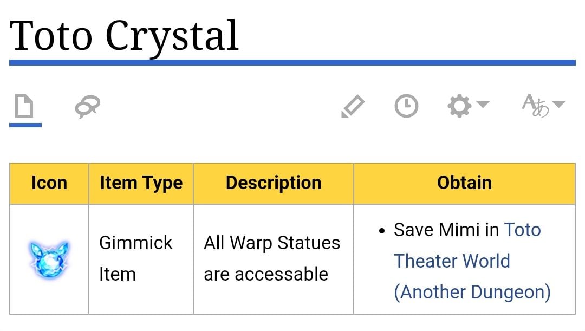
Task: View page history via clock icon
Action: [x=406, y=106]
